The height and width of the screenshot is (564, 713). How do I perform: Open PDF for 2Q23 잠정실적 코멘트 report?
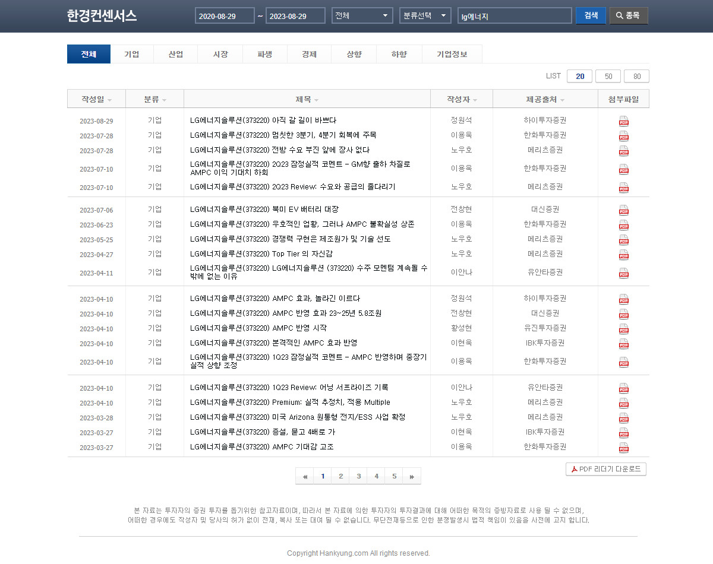pyautogui.click(x=623, y=169)
